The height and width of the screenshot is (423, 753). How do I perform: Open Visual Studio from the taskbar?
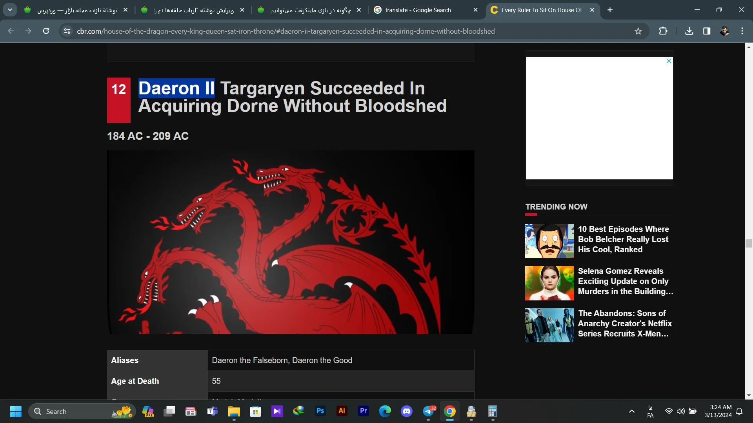click(x=277, y=411)
